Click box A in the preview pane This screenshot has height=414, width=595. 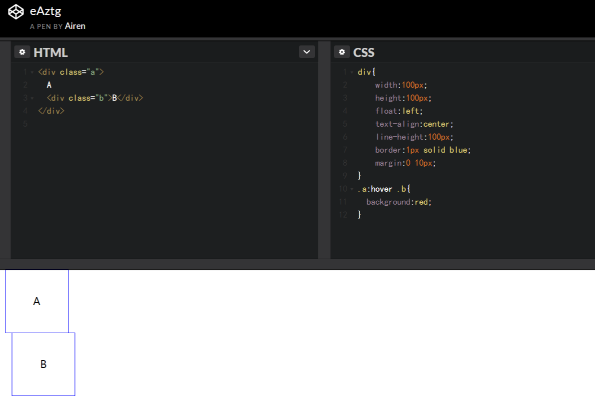tap(36, 301)
